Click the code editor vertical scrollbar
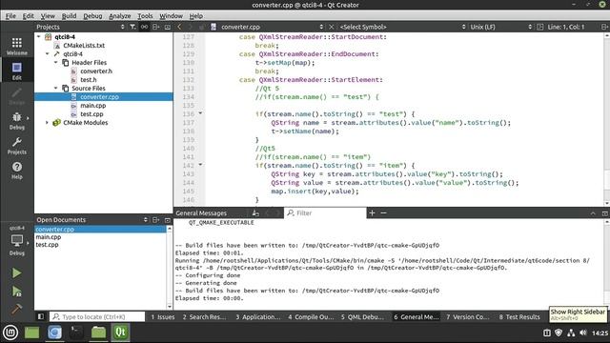Image resolution: width=610 pixels, height=343 pixels. click(x=607, y=119)
